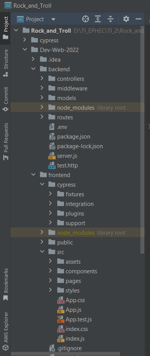Expand the models folder
Viewport: 150px width, 356px height.
pyautogui.click(x=42, y=98)
